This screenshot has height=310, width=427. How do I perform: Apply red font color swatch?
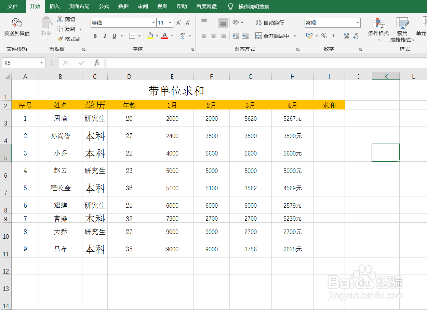point(165,36)
